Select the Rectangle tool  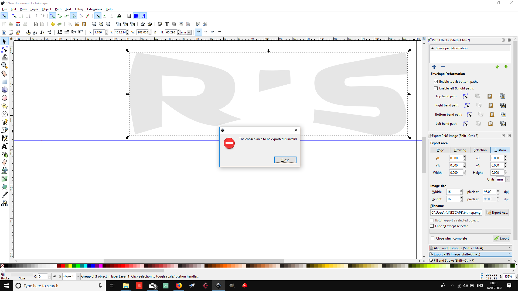point(4,81)
